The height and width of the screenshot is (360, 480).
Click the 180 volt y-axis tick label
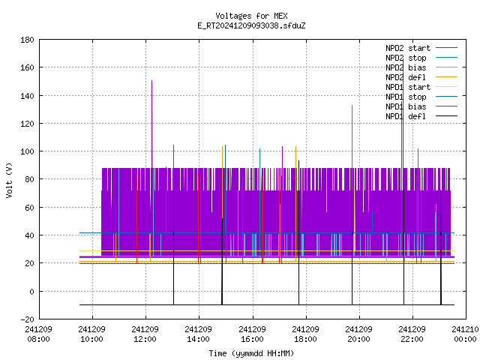(27, 40)
